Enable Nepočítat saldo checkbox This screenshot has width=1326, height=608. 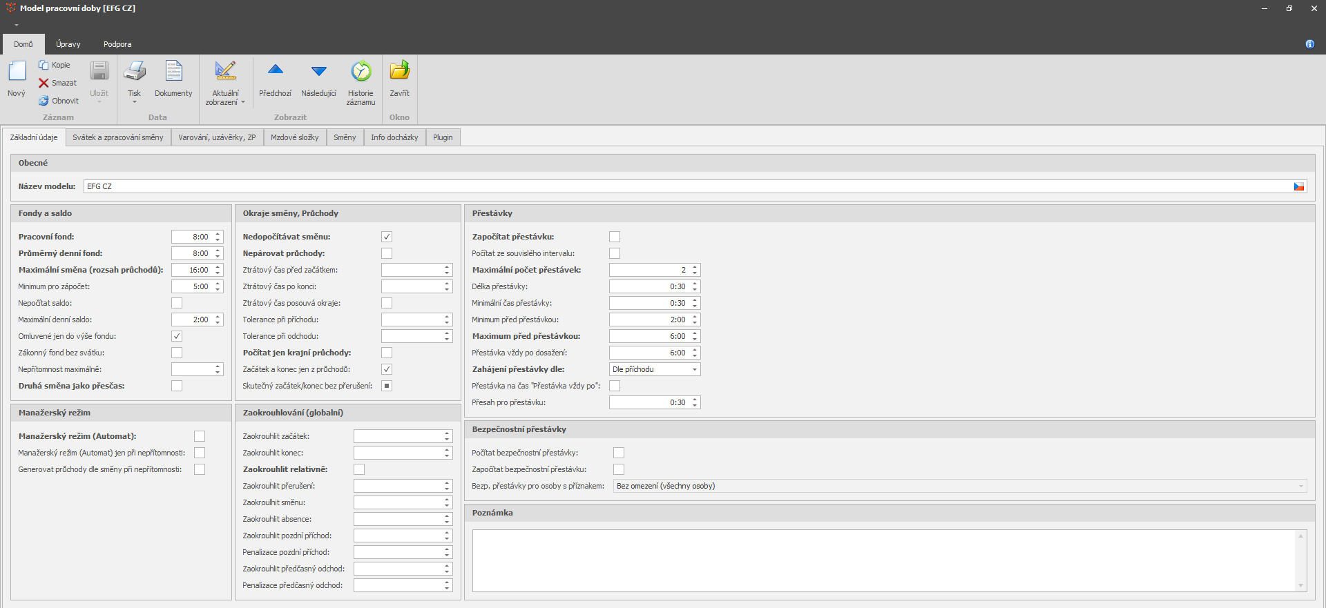coord(177,303)
